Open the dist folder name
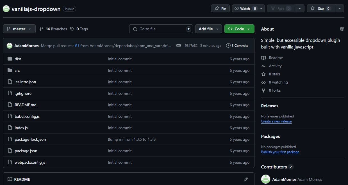Image resolution: width=348 pixels, height=185 pixels. [x=18, y=59]
